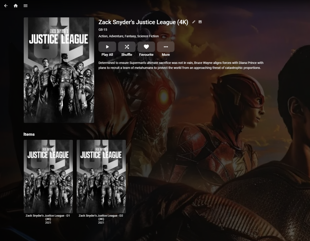Click the GB-15 rating label
310x241 pixels.
103,30
